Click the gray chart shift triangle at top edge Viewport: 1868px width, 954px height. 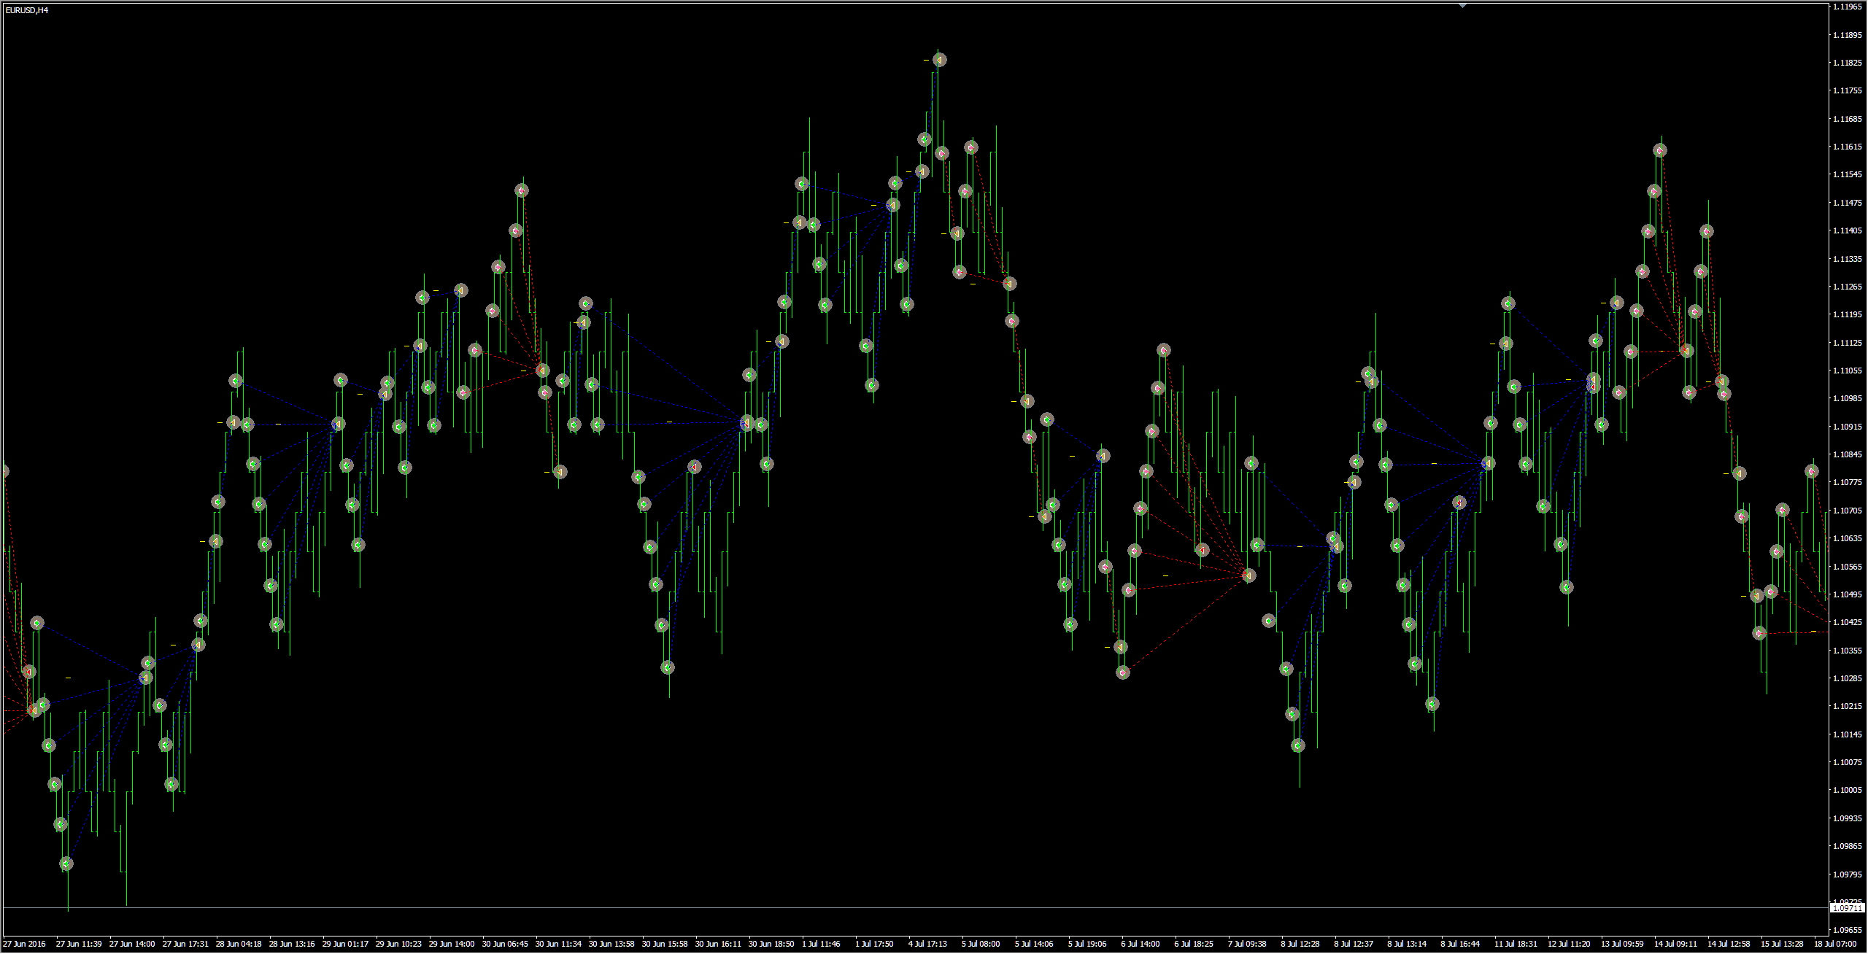pyautogui.click(x=1462, y=6)
